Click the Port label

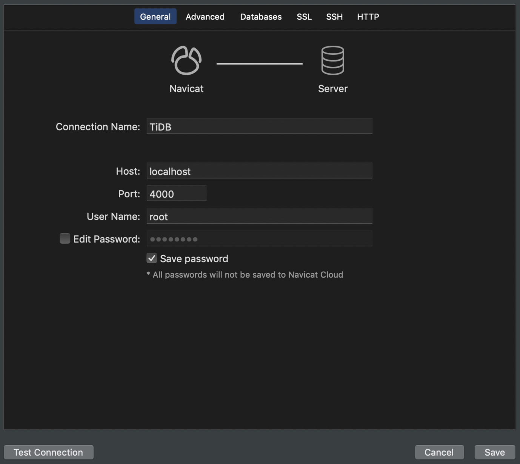point(129,194)
